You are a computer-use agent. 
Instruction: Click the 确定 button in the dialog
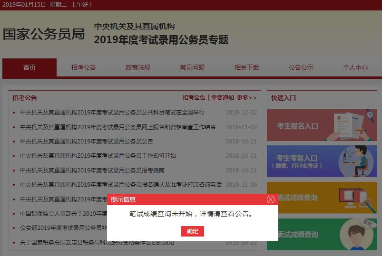pos(193,231)
